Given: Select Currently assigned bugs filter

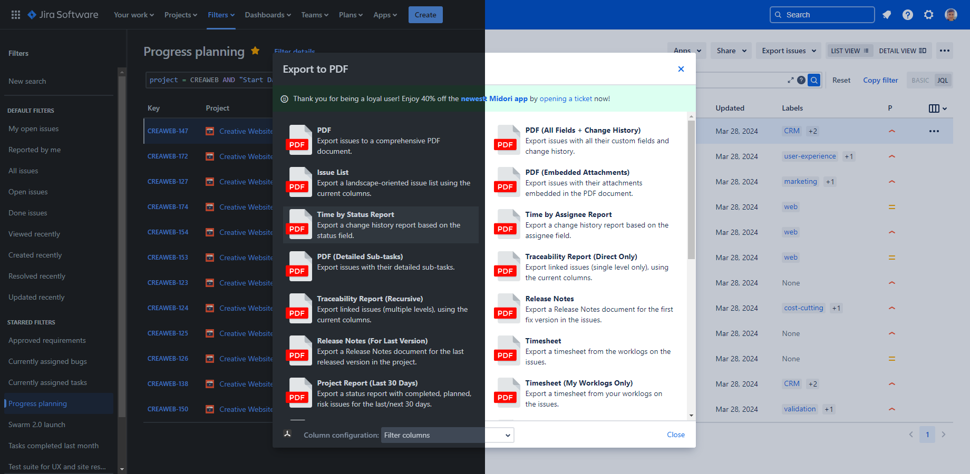Looking at the screenshot, I should (x=47, y=361).
